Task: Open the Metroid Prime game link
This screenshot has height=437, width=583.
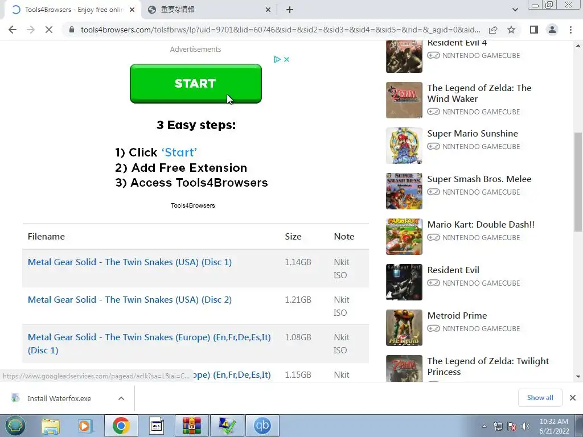Action: (457, 315)
